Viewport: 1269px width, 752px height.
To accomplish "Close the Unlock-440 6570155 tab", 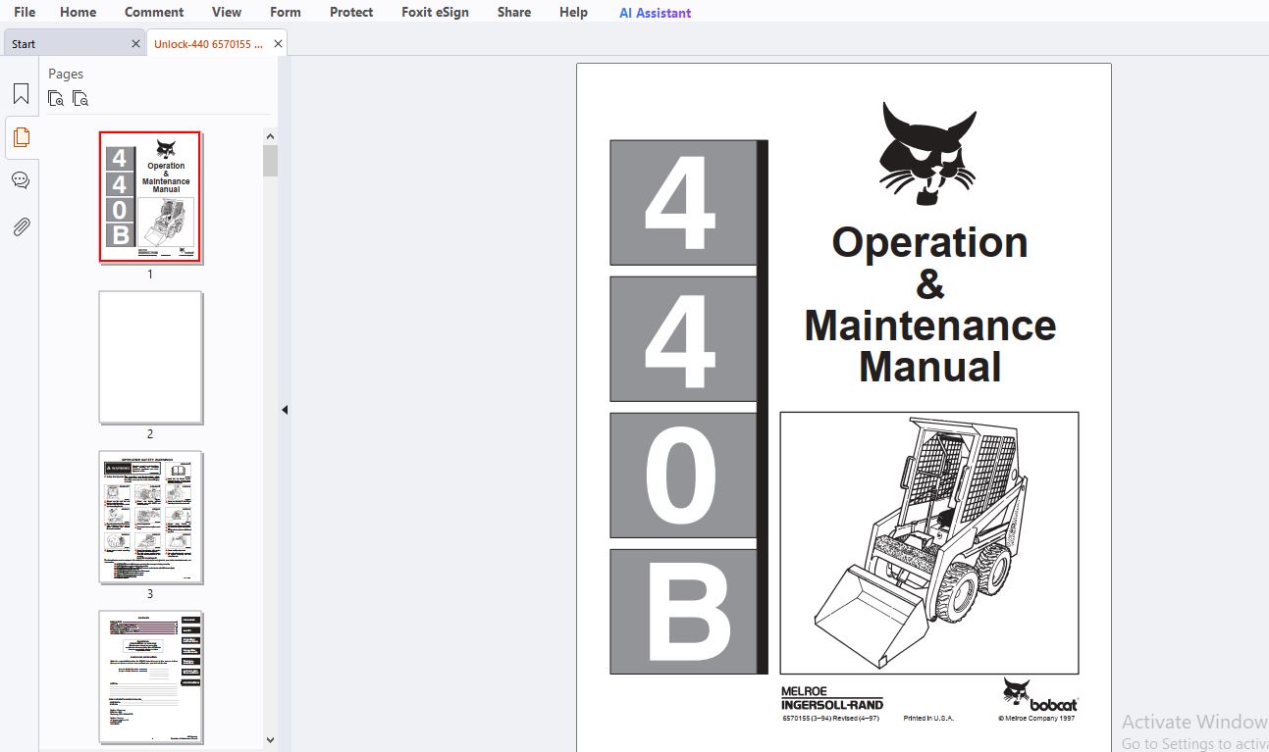I will pos(279,44).
